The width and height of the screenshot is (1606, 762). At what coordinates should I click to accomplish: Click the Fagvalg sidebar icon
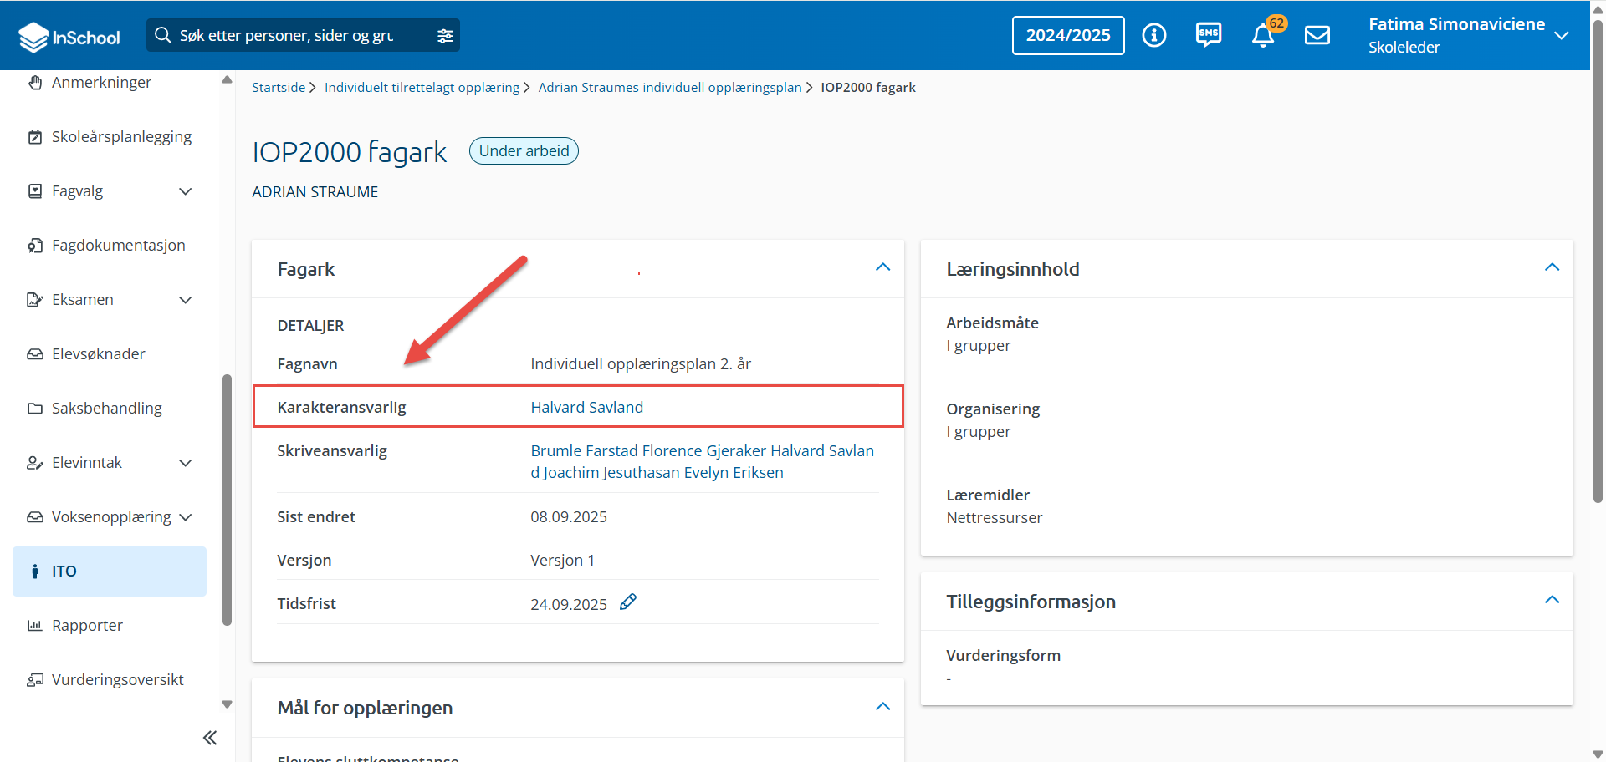(35, 190)
